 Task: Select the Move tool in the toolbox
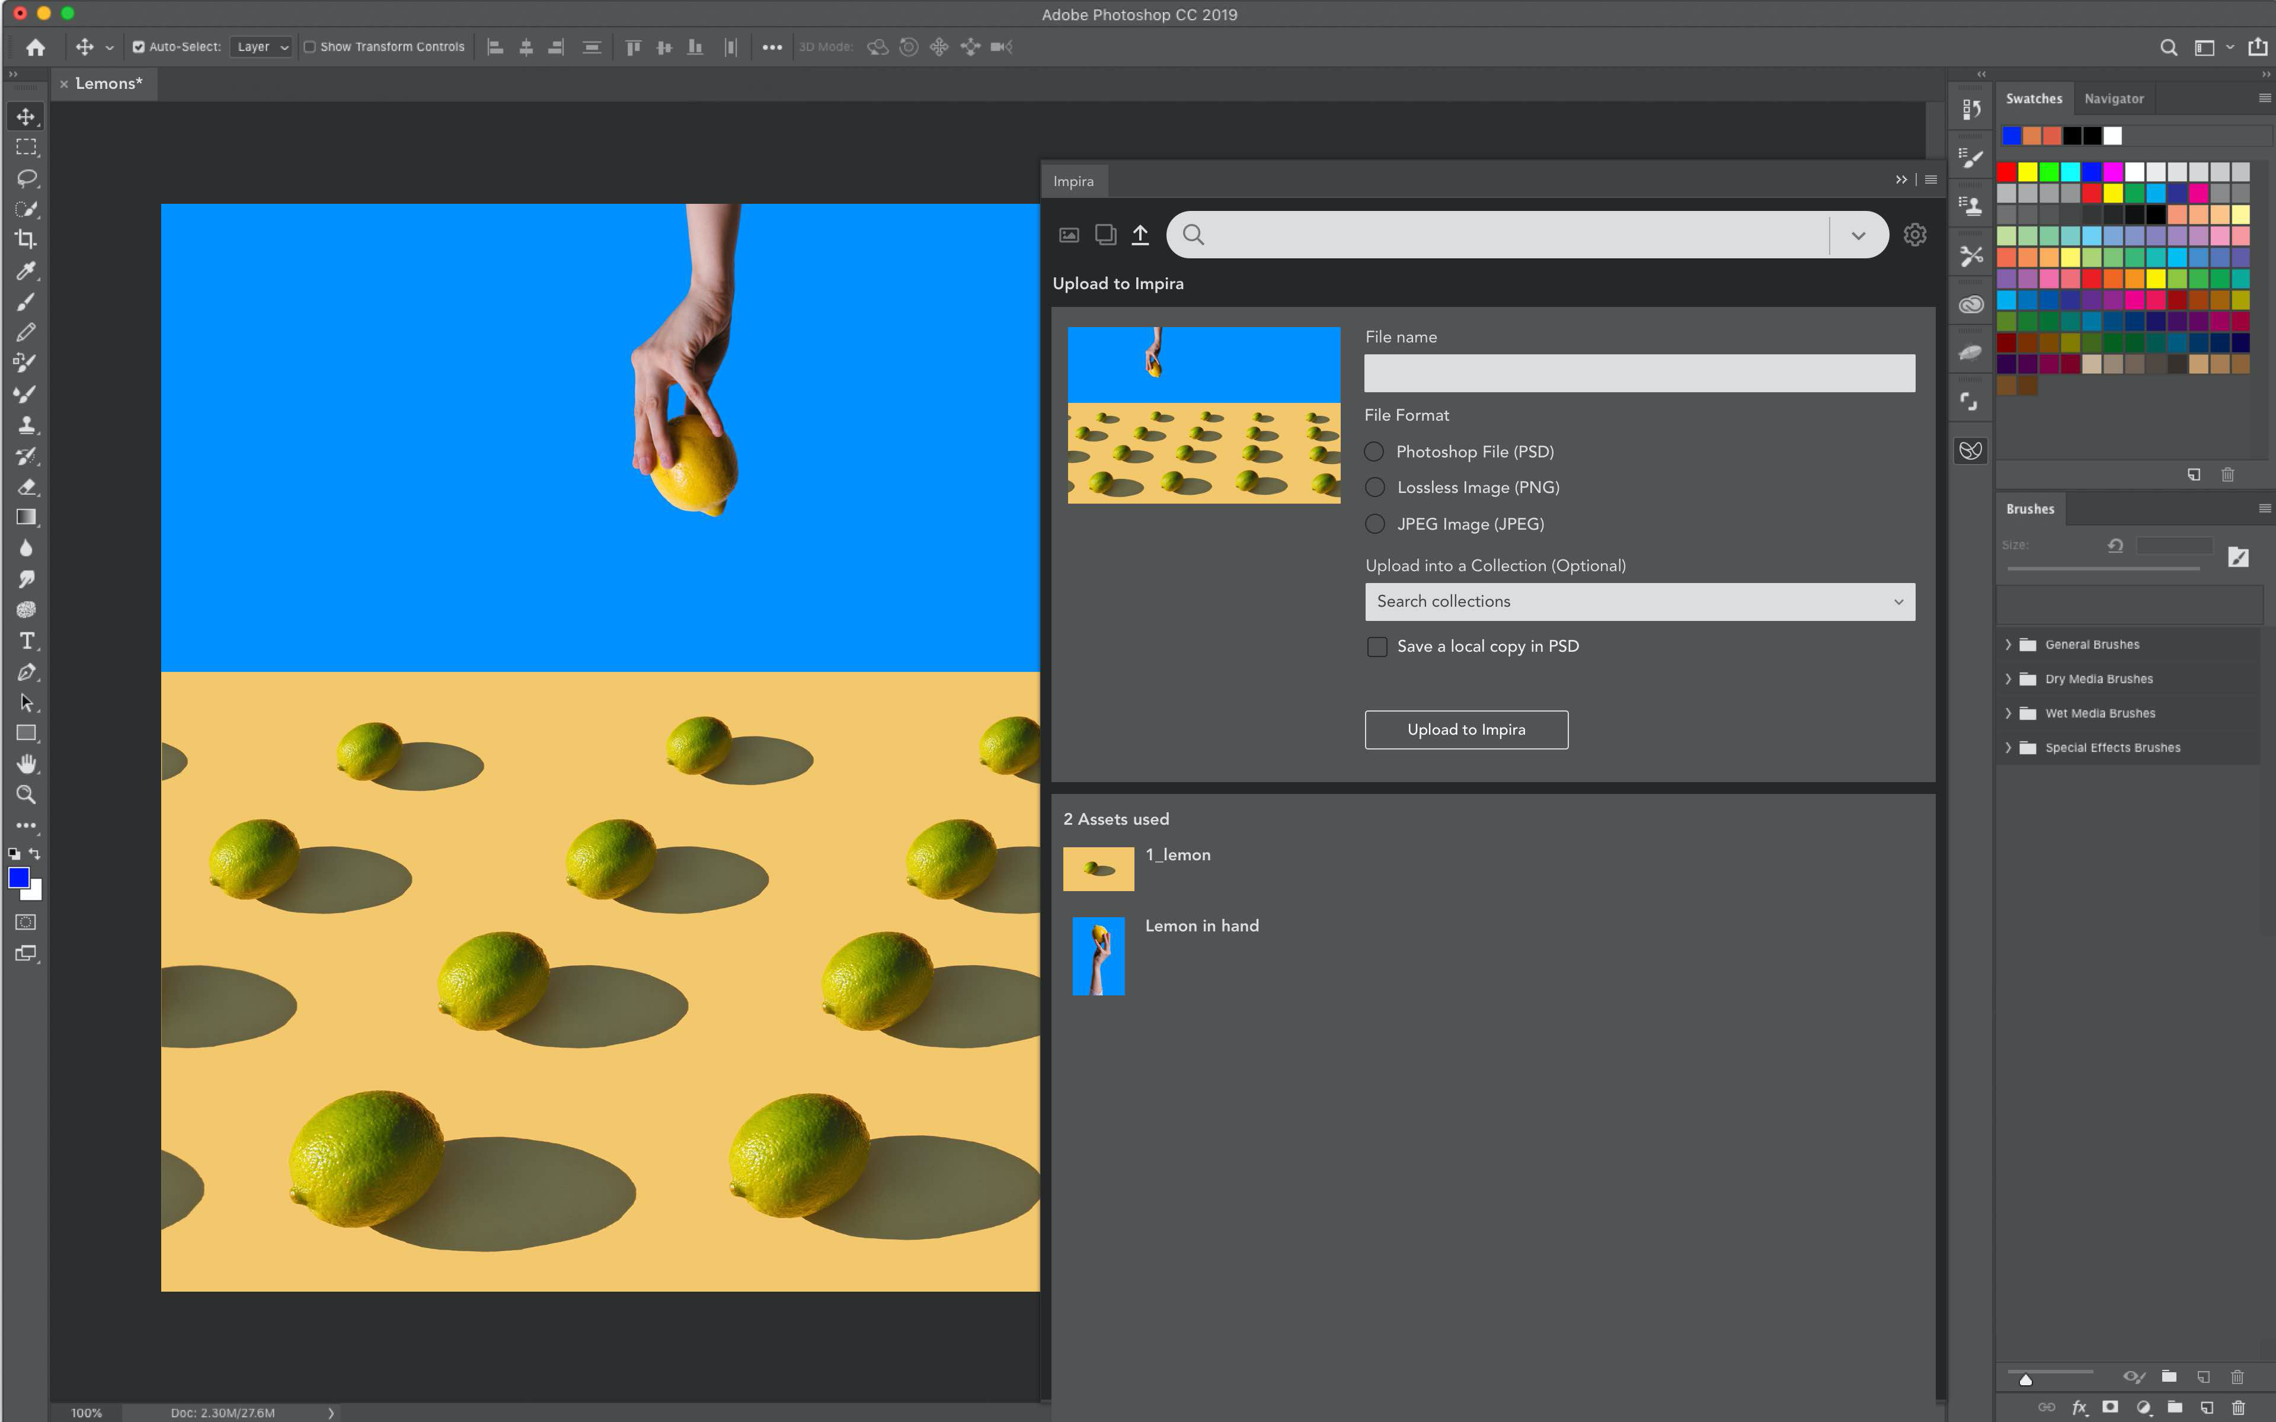(x=26, y=117)
